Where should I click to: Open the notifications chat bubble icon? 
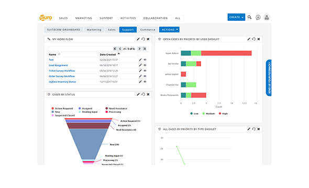pyautogui.click(x=258, y=17)
